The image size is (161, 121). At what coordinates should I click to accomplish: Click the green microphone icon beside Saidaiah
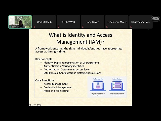point(10,27)
